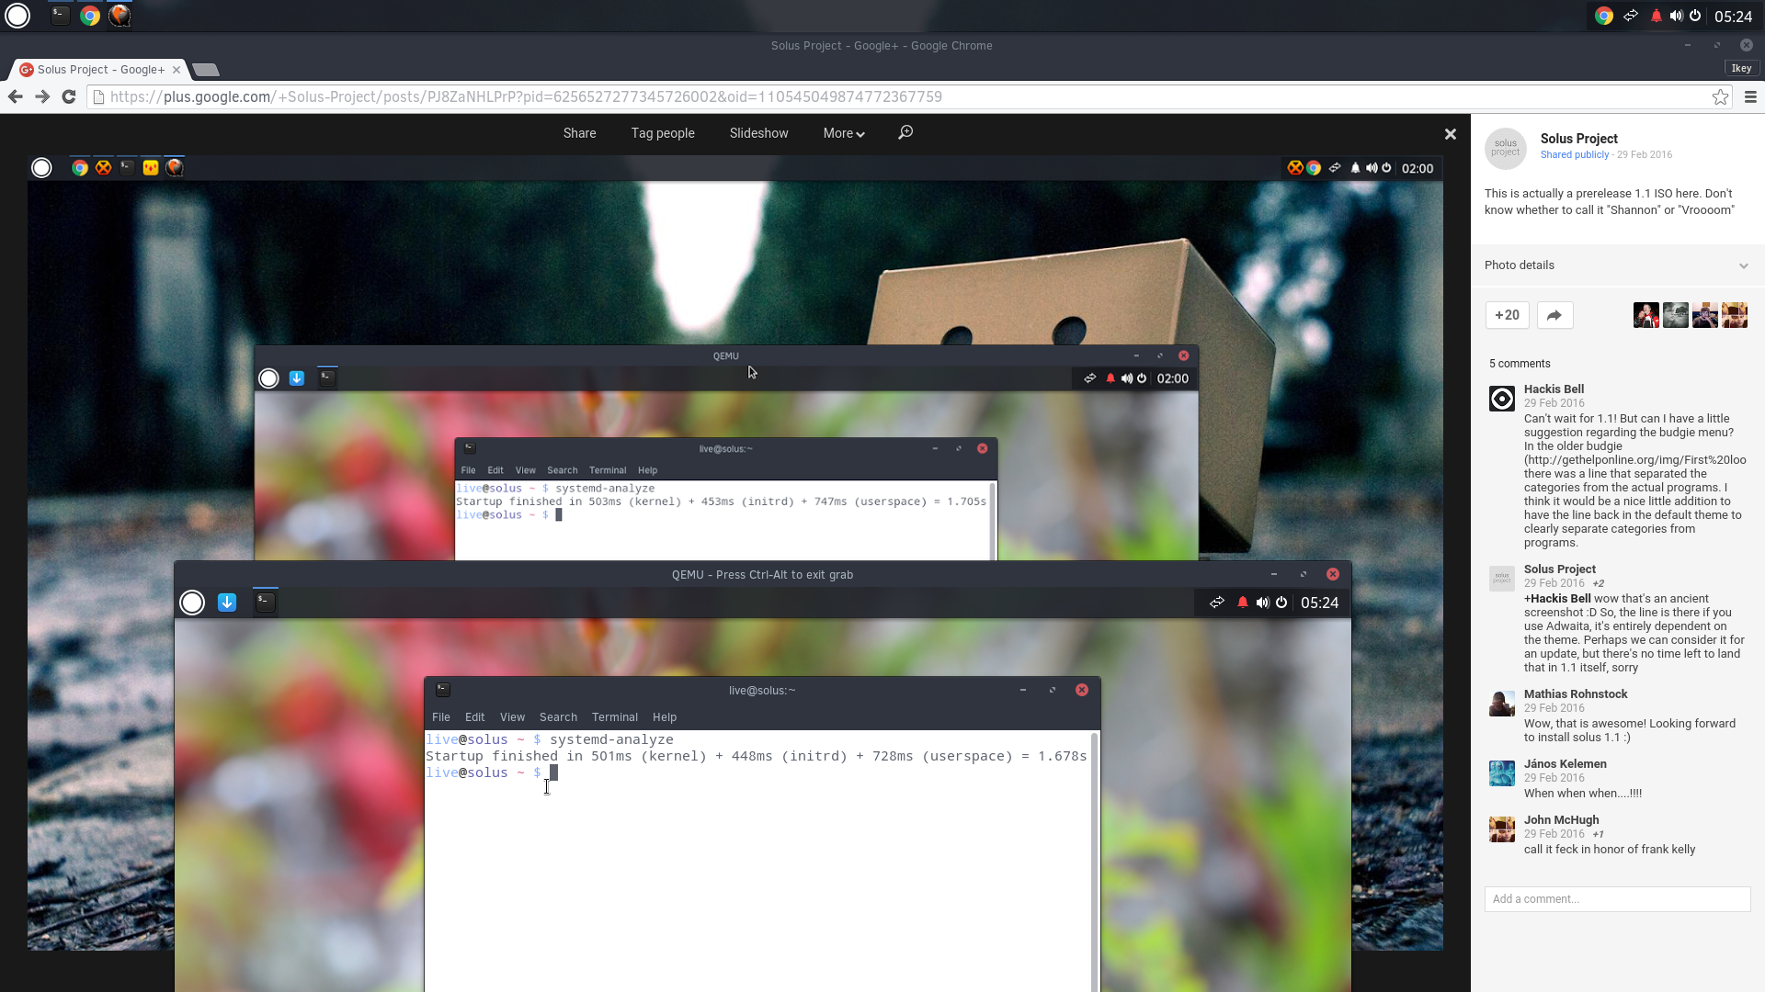Screen dimensions: 1765x992
Task: Open the 05:24 clock in the top panel
Action: [1733, 17]
